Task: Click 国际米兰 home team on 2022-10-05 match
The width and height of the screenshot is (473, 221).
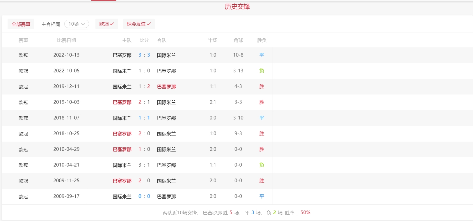Action: coord(122,71)
